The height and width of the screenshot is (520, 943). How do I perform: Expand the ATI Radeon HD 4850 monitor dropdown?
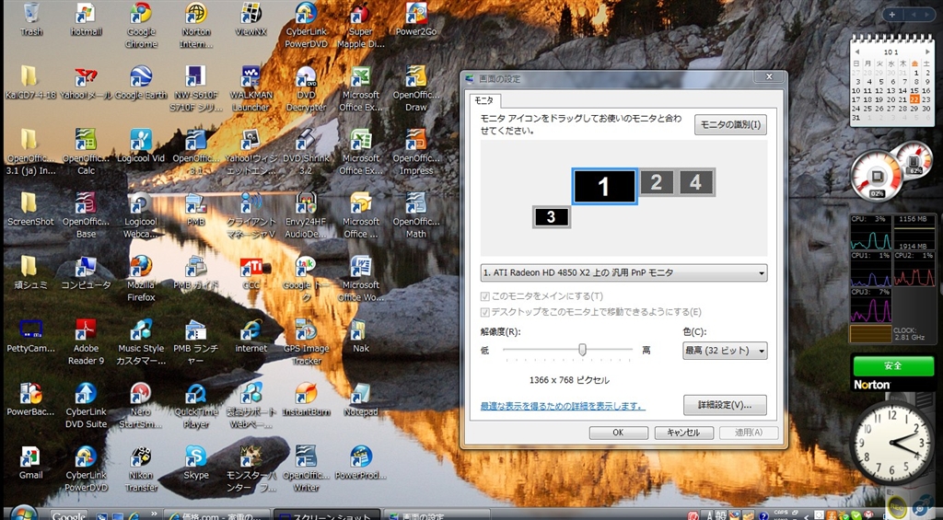click(623, 272)
